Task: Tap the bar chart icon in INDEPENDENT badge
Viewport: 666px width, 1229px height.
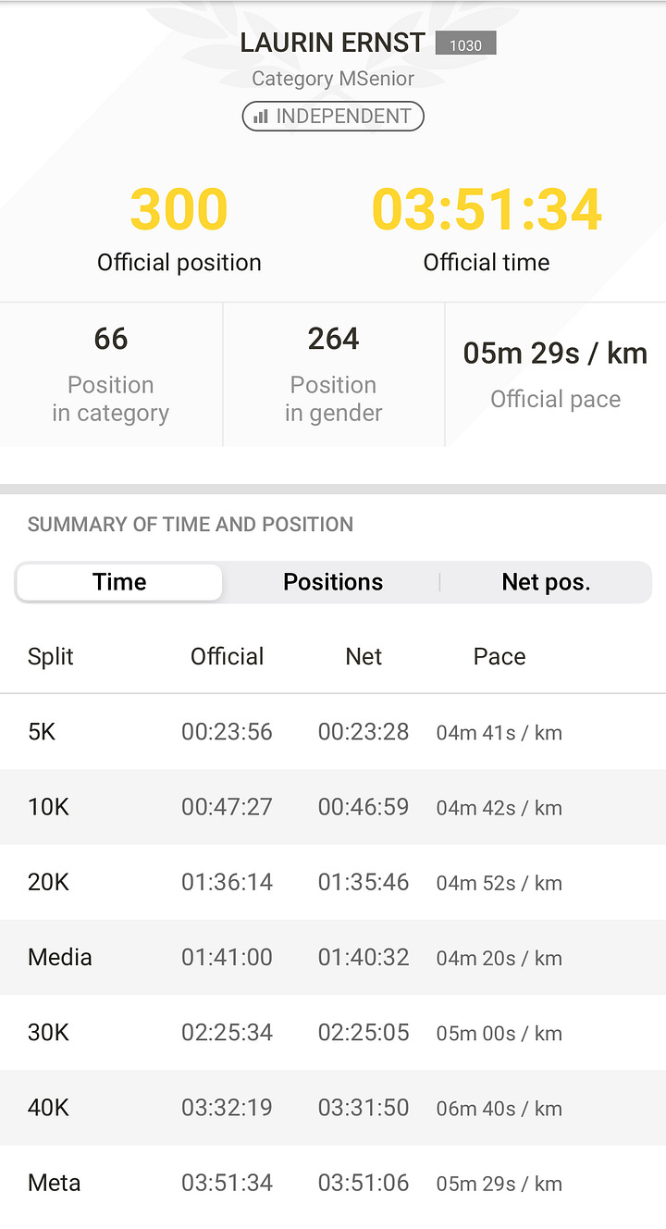Action: click(261, 117)
